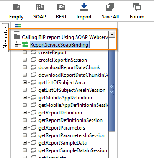The width and height of the screenshot is (154, 158).
Task: Expand the createReportInSession operation
Action: pos(25,60)
